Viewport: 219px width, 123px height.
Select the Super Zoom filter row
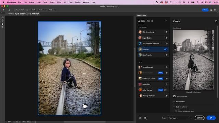coord(153,38)
